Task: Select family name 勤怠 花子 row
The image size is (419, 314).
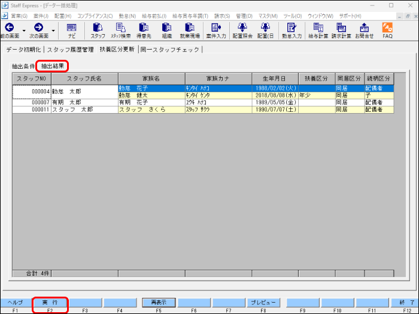Action: (x=151, y=89)
